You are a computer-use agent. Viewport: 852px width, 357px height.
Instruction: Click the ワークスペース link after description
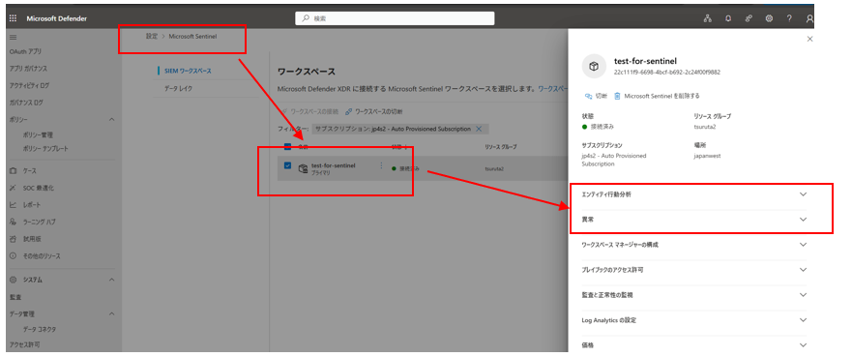(x=552, y=88)
